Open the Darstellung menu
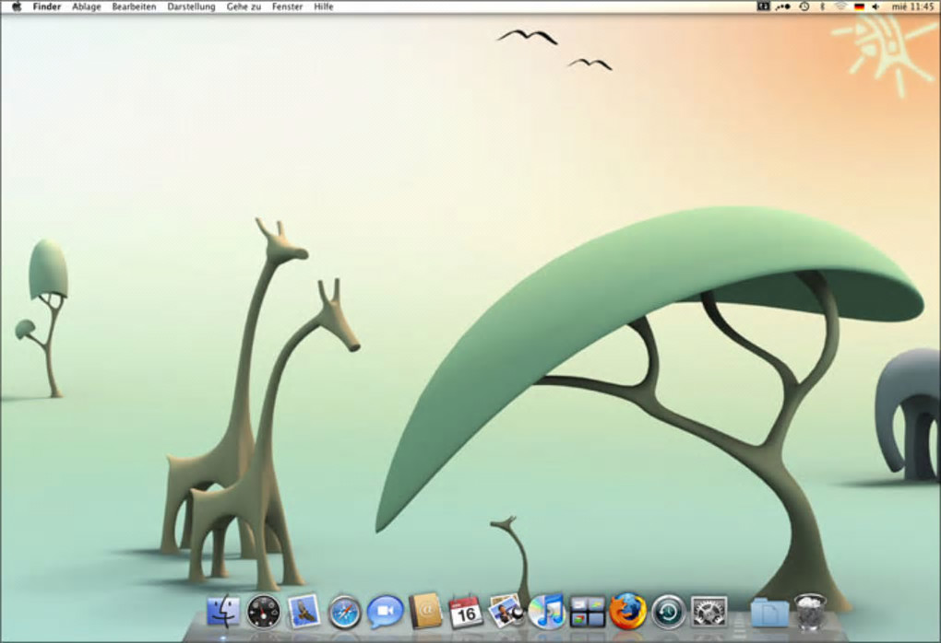This screenshot has width=941, height=643. pos(191,6)
